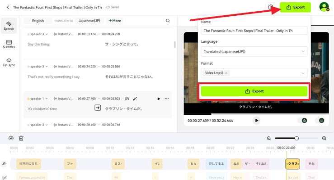The height and width of the screenshot is (180, 334).
Task: Click the start time 00:00:27.460 on speaker 1 row
Action: click(87, 99)
